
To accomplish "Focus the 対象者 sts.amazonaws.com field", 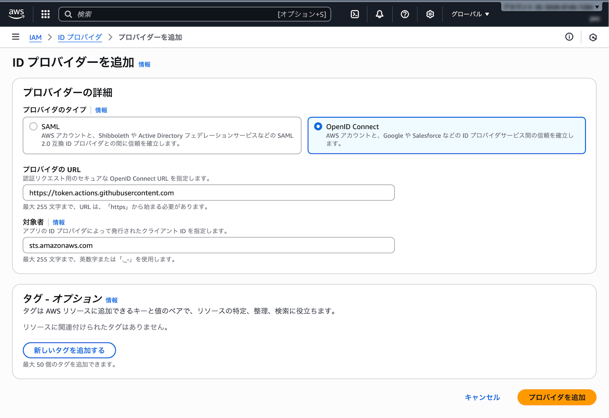I will (209, 246).
